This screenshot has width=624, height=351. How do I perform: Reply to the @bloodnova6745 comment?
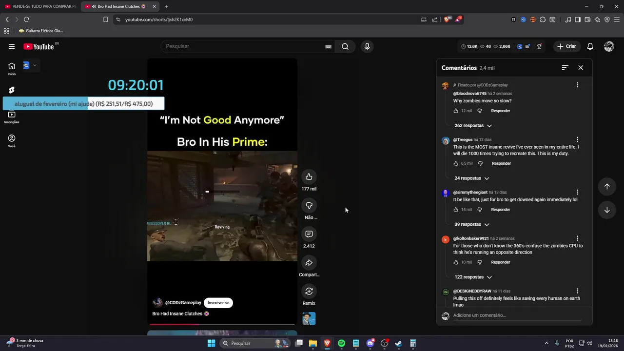[x=501, y=111]
